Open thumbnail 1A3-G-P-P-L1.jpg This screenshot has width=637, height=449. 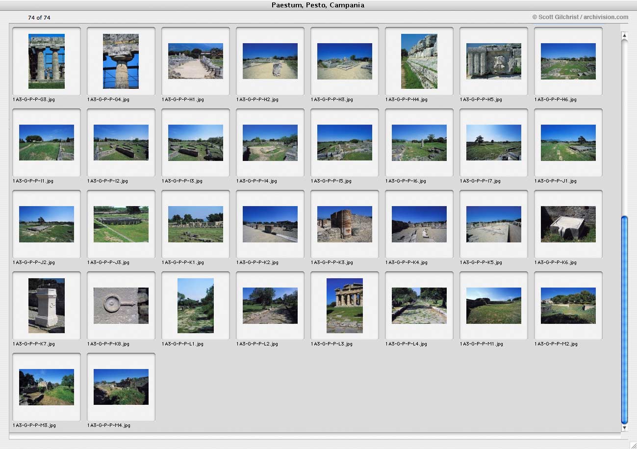click(x=196, y=306)
